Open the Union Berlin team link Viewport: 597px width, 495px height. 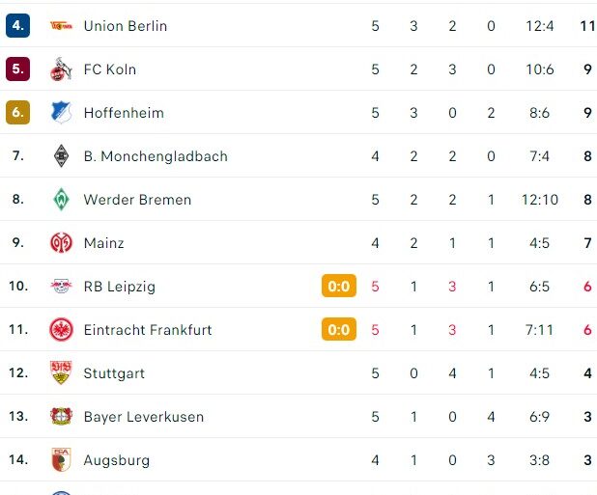[x=126, y=26]
